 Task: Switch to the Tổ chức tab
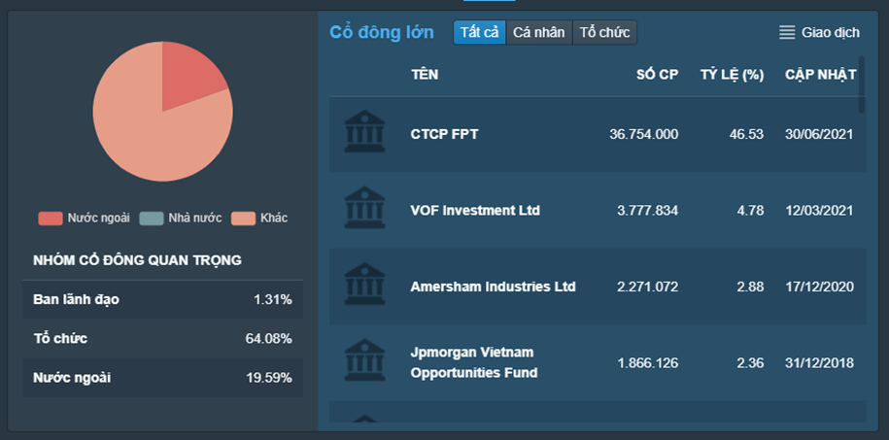click(604, 33)
